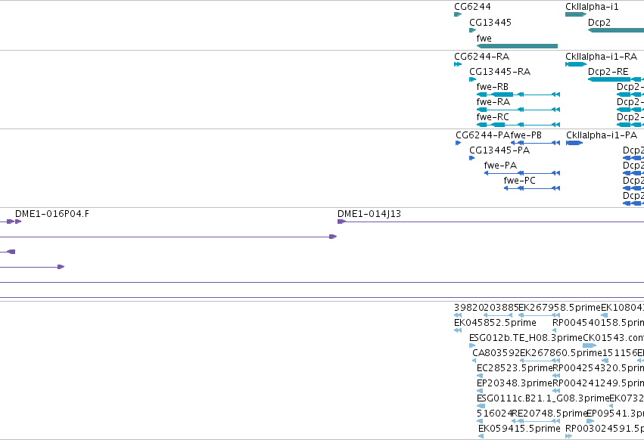The image size is (644, 440).
Task: Click the EK059415.5prime EST label
Action: tap(519, 429)
